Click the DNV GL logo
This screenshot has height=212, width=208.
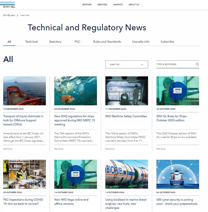coord(7,4)
